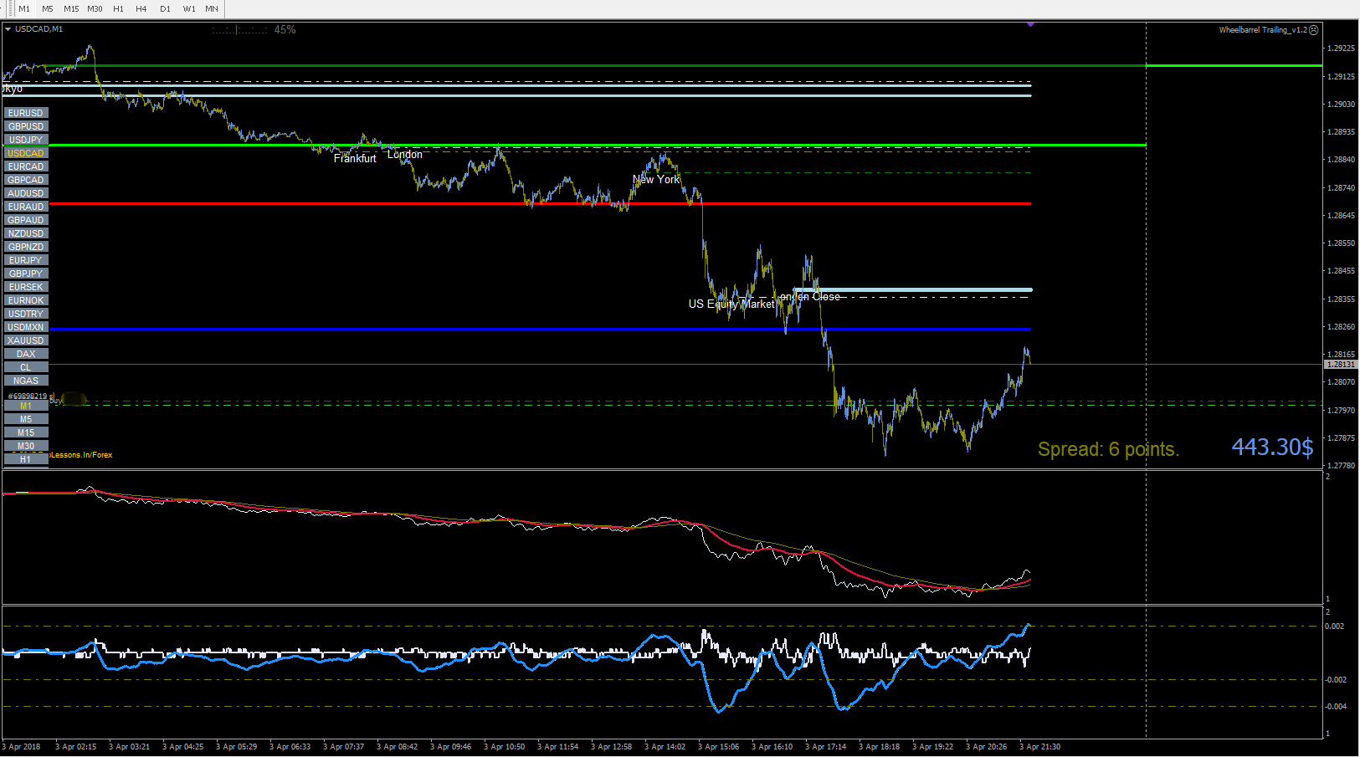Viewport: 1360px width, 757px height.
Task: Select the red horizontal level line
Action: point(540,204)
